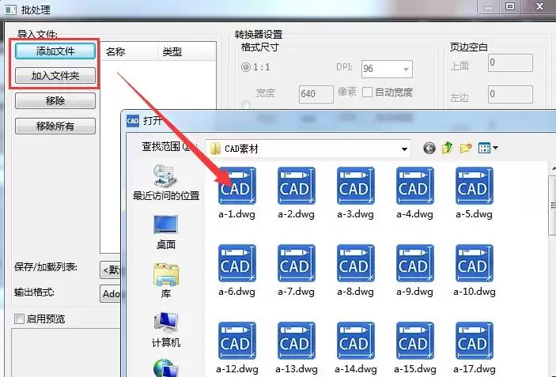Enable the 启用预览 preview checkbox
The image size is (556, 377).
[x=19, y=319]
